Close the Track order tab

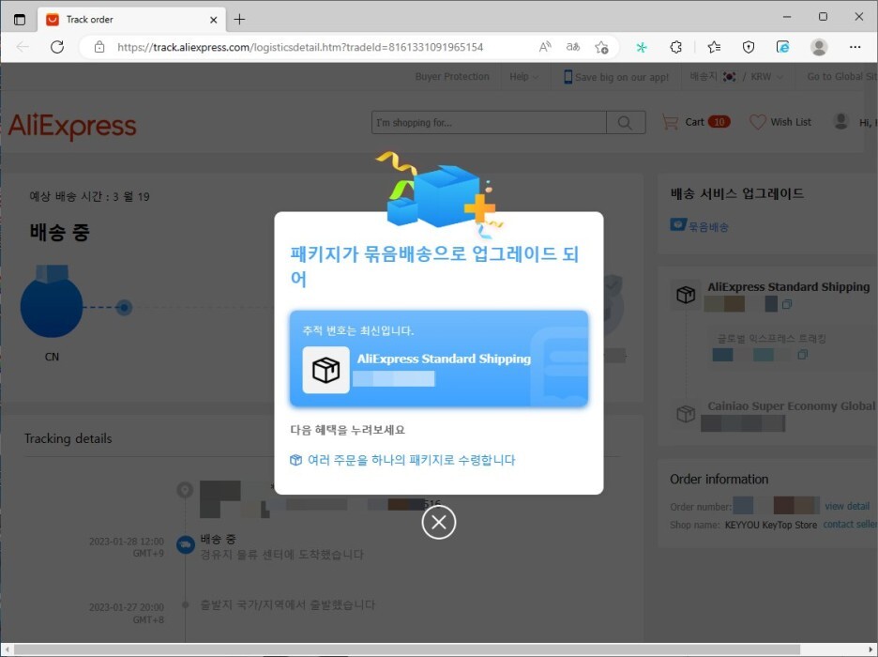213,20
